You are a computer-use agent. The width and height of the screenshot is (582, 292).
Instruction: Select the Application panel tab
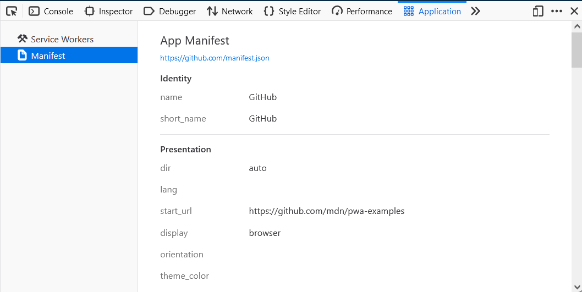(x=432, y=11)
